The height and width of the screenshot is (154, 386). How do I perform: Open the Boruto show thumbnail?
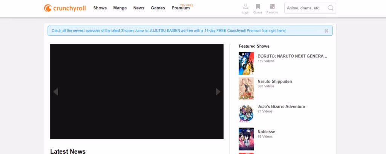point(246,63)
